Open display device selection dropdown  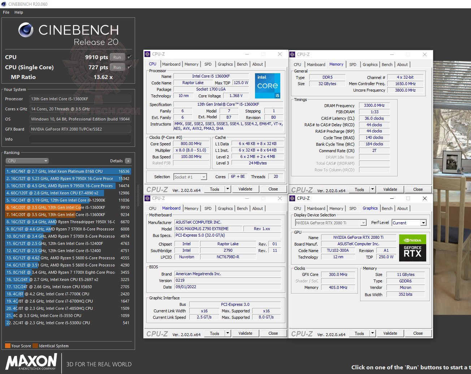[331, 223]
